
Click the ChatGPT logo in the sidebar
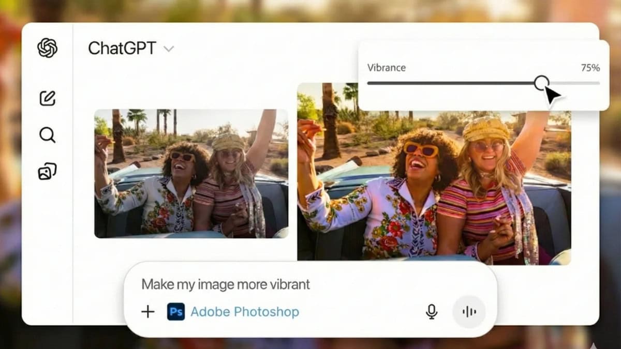click(47, 48)
